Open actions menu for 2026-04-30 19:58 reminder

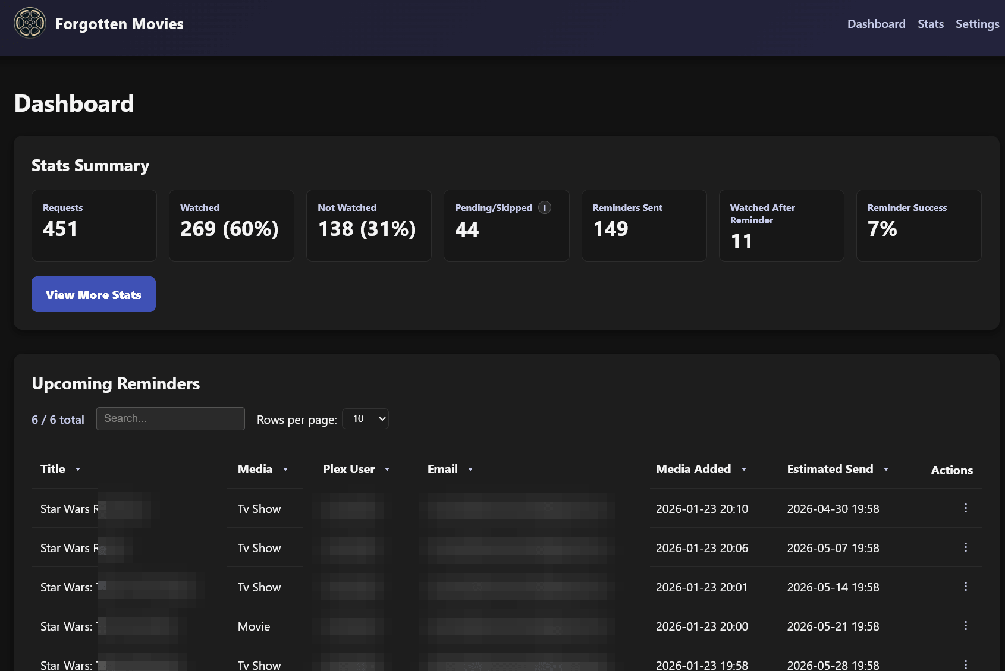(x=966, y=508)
